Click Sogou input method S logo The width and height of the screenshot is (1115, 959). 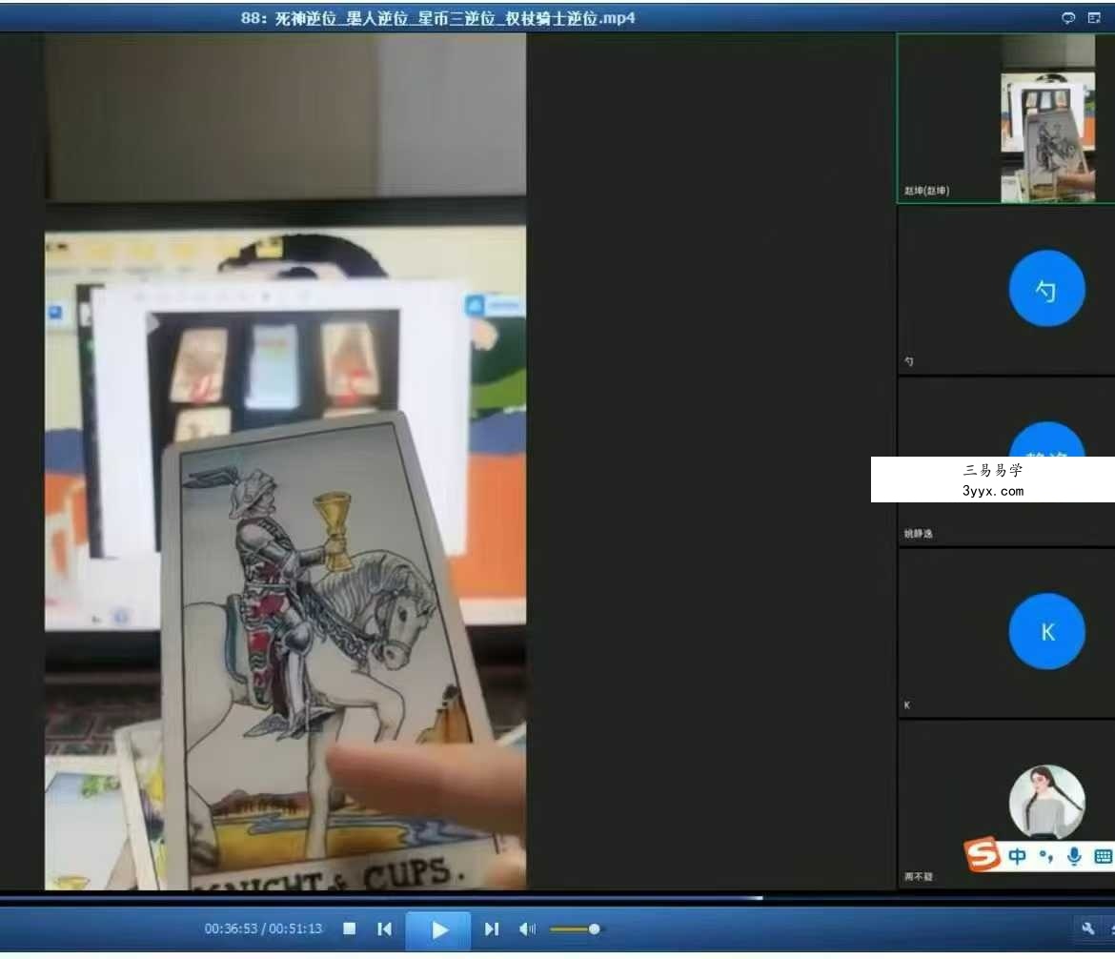pos(982,854)
